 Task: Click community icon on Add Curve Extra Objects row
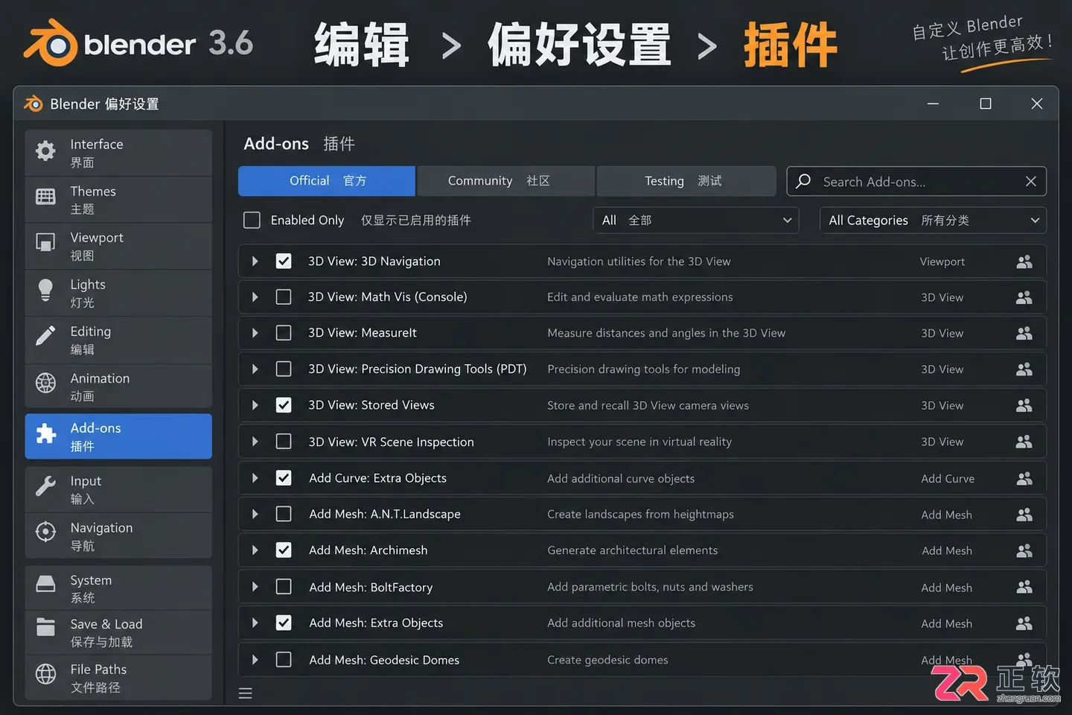pyautogui.click(x=1024, y=478)
